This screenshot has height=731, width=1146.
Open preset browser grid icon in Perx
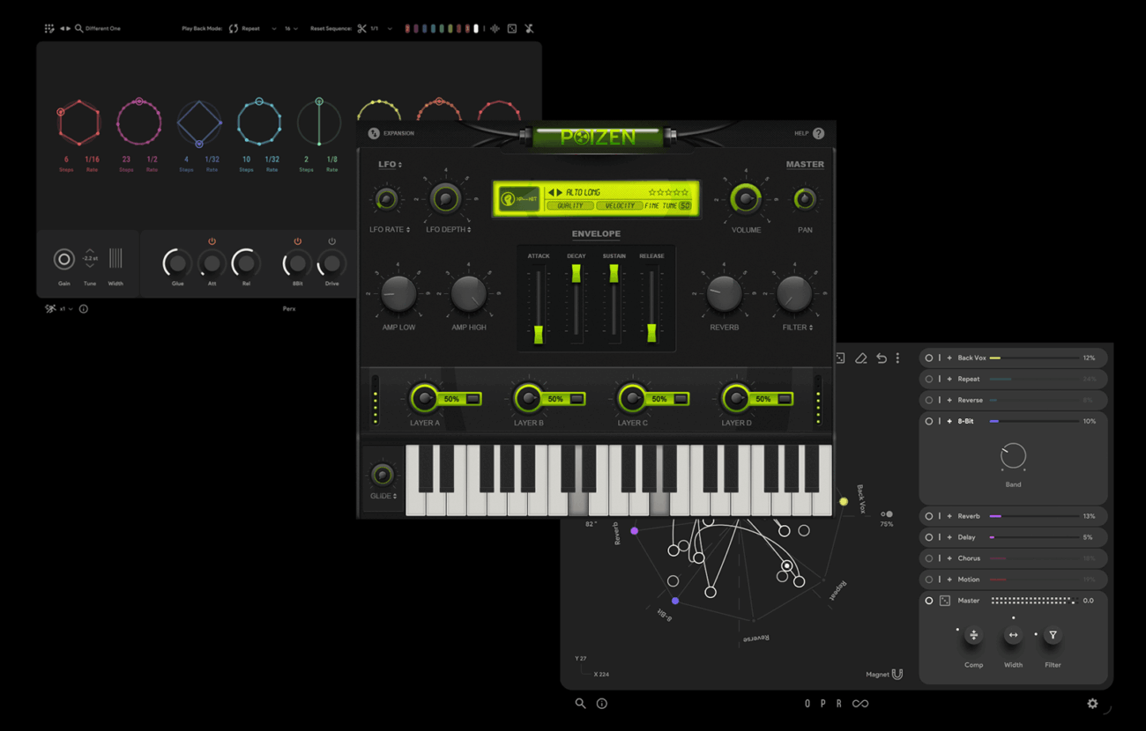click(x=49, y=28)
